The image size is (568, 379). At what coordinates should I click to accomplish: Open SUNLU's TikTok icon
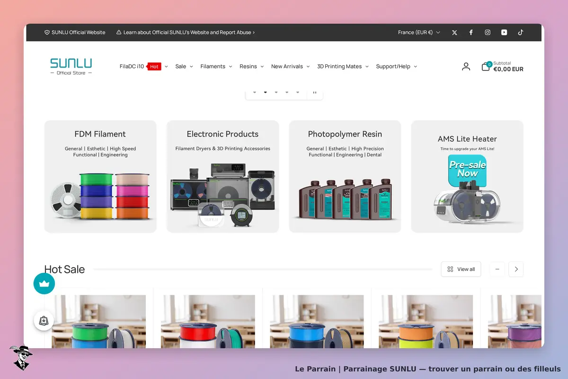[521, 33]
